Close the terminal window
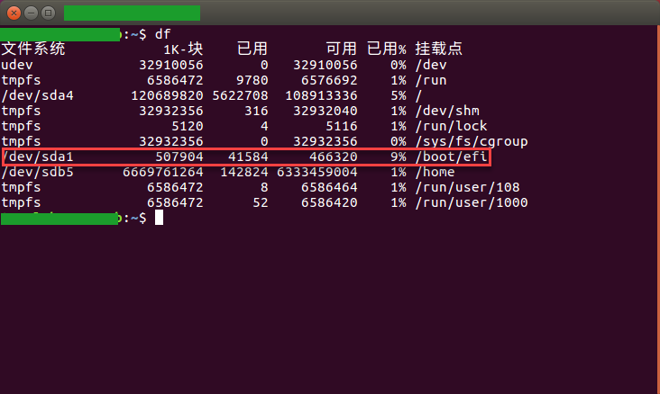Viewport: 660px width, 394px height. click(x=13, y=13)
